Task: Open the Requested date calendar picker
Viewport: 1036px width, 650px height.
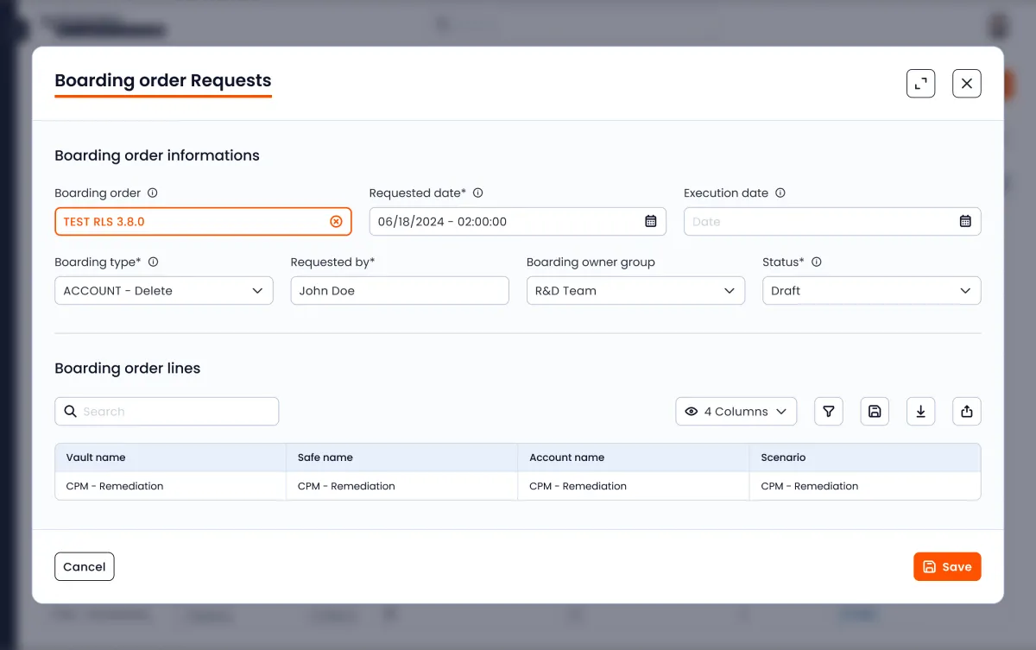Action: click(651, 222)
